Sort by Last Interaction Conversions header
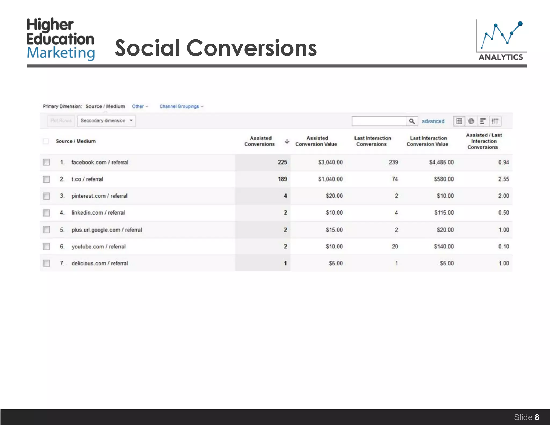Screen dimensions: 550x425 pyautogui.click(x=372, y=141)
